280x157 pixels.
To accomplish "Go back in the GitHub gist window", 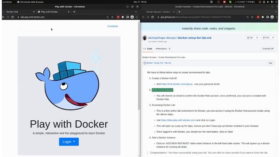I will point(143,17).
